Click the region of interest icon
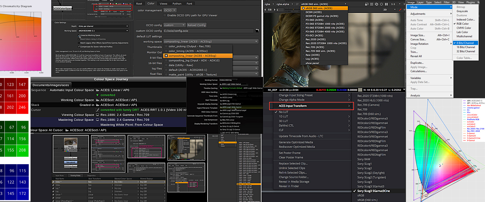Viewport: 485px width, 202px height. coord(381,4)
